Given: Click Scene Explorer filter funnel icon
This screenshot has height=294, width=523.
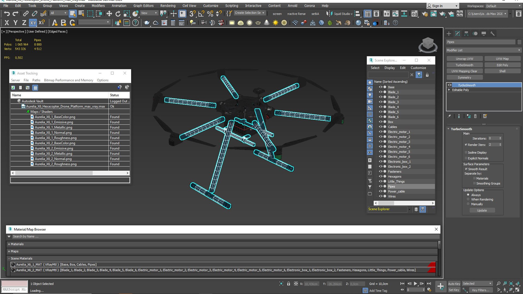Looking at the screenshot, I should tap(419, 75).
